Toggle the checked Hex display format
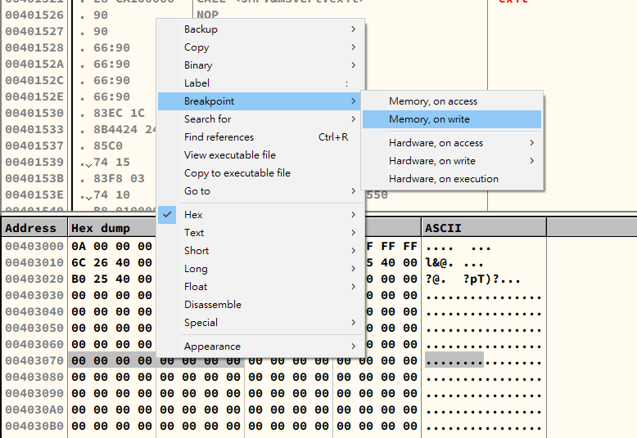This screenshot has height=438, width=637. (193, 215)
